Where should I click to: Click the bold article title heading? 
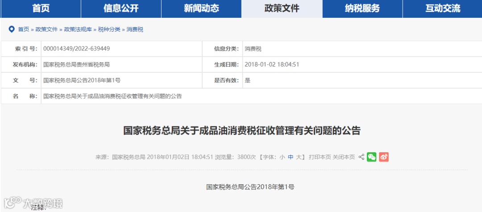pyautogui.click(x=241, y=131)
